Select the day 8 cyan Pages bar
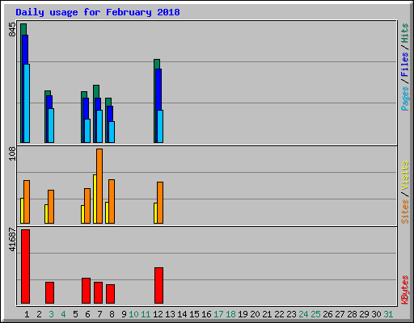Viewport: 414px width, 323px height. [112, 132]
